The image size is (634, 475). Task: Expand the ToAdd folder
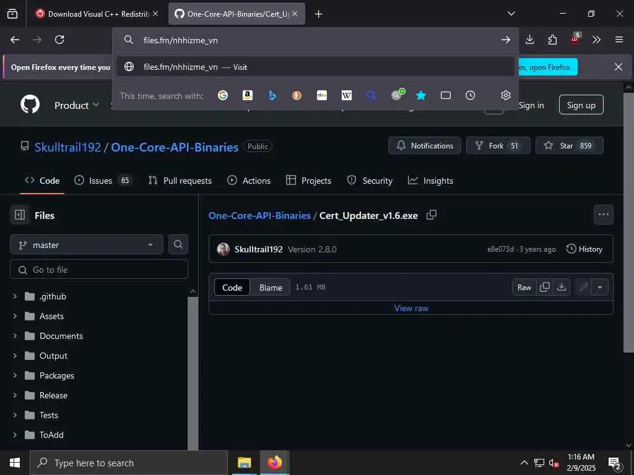(x=15, y=435)
